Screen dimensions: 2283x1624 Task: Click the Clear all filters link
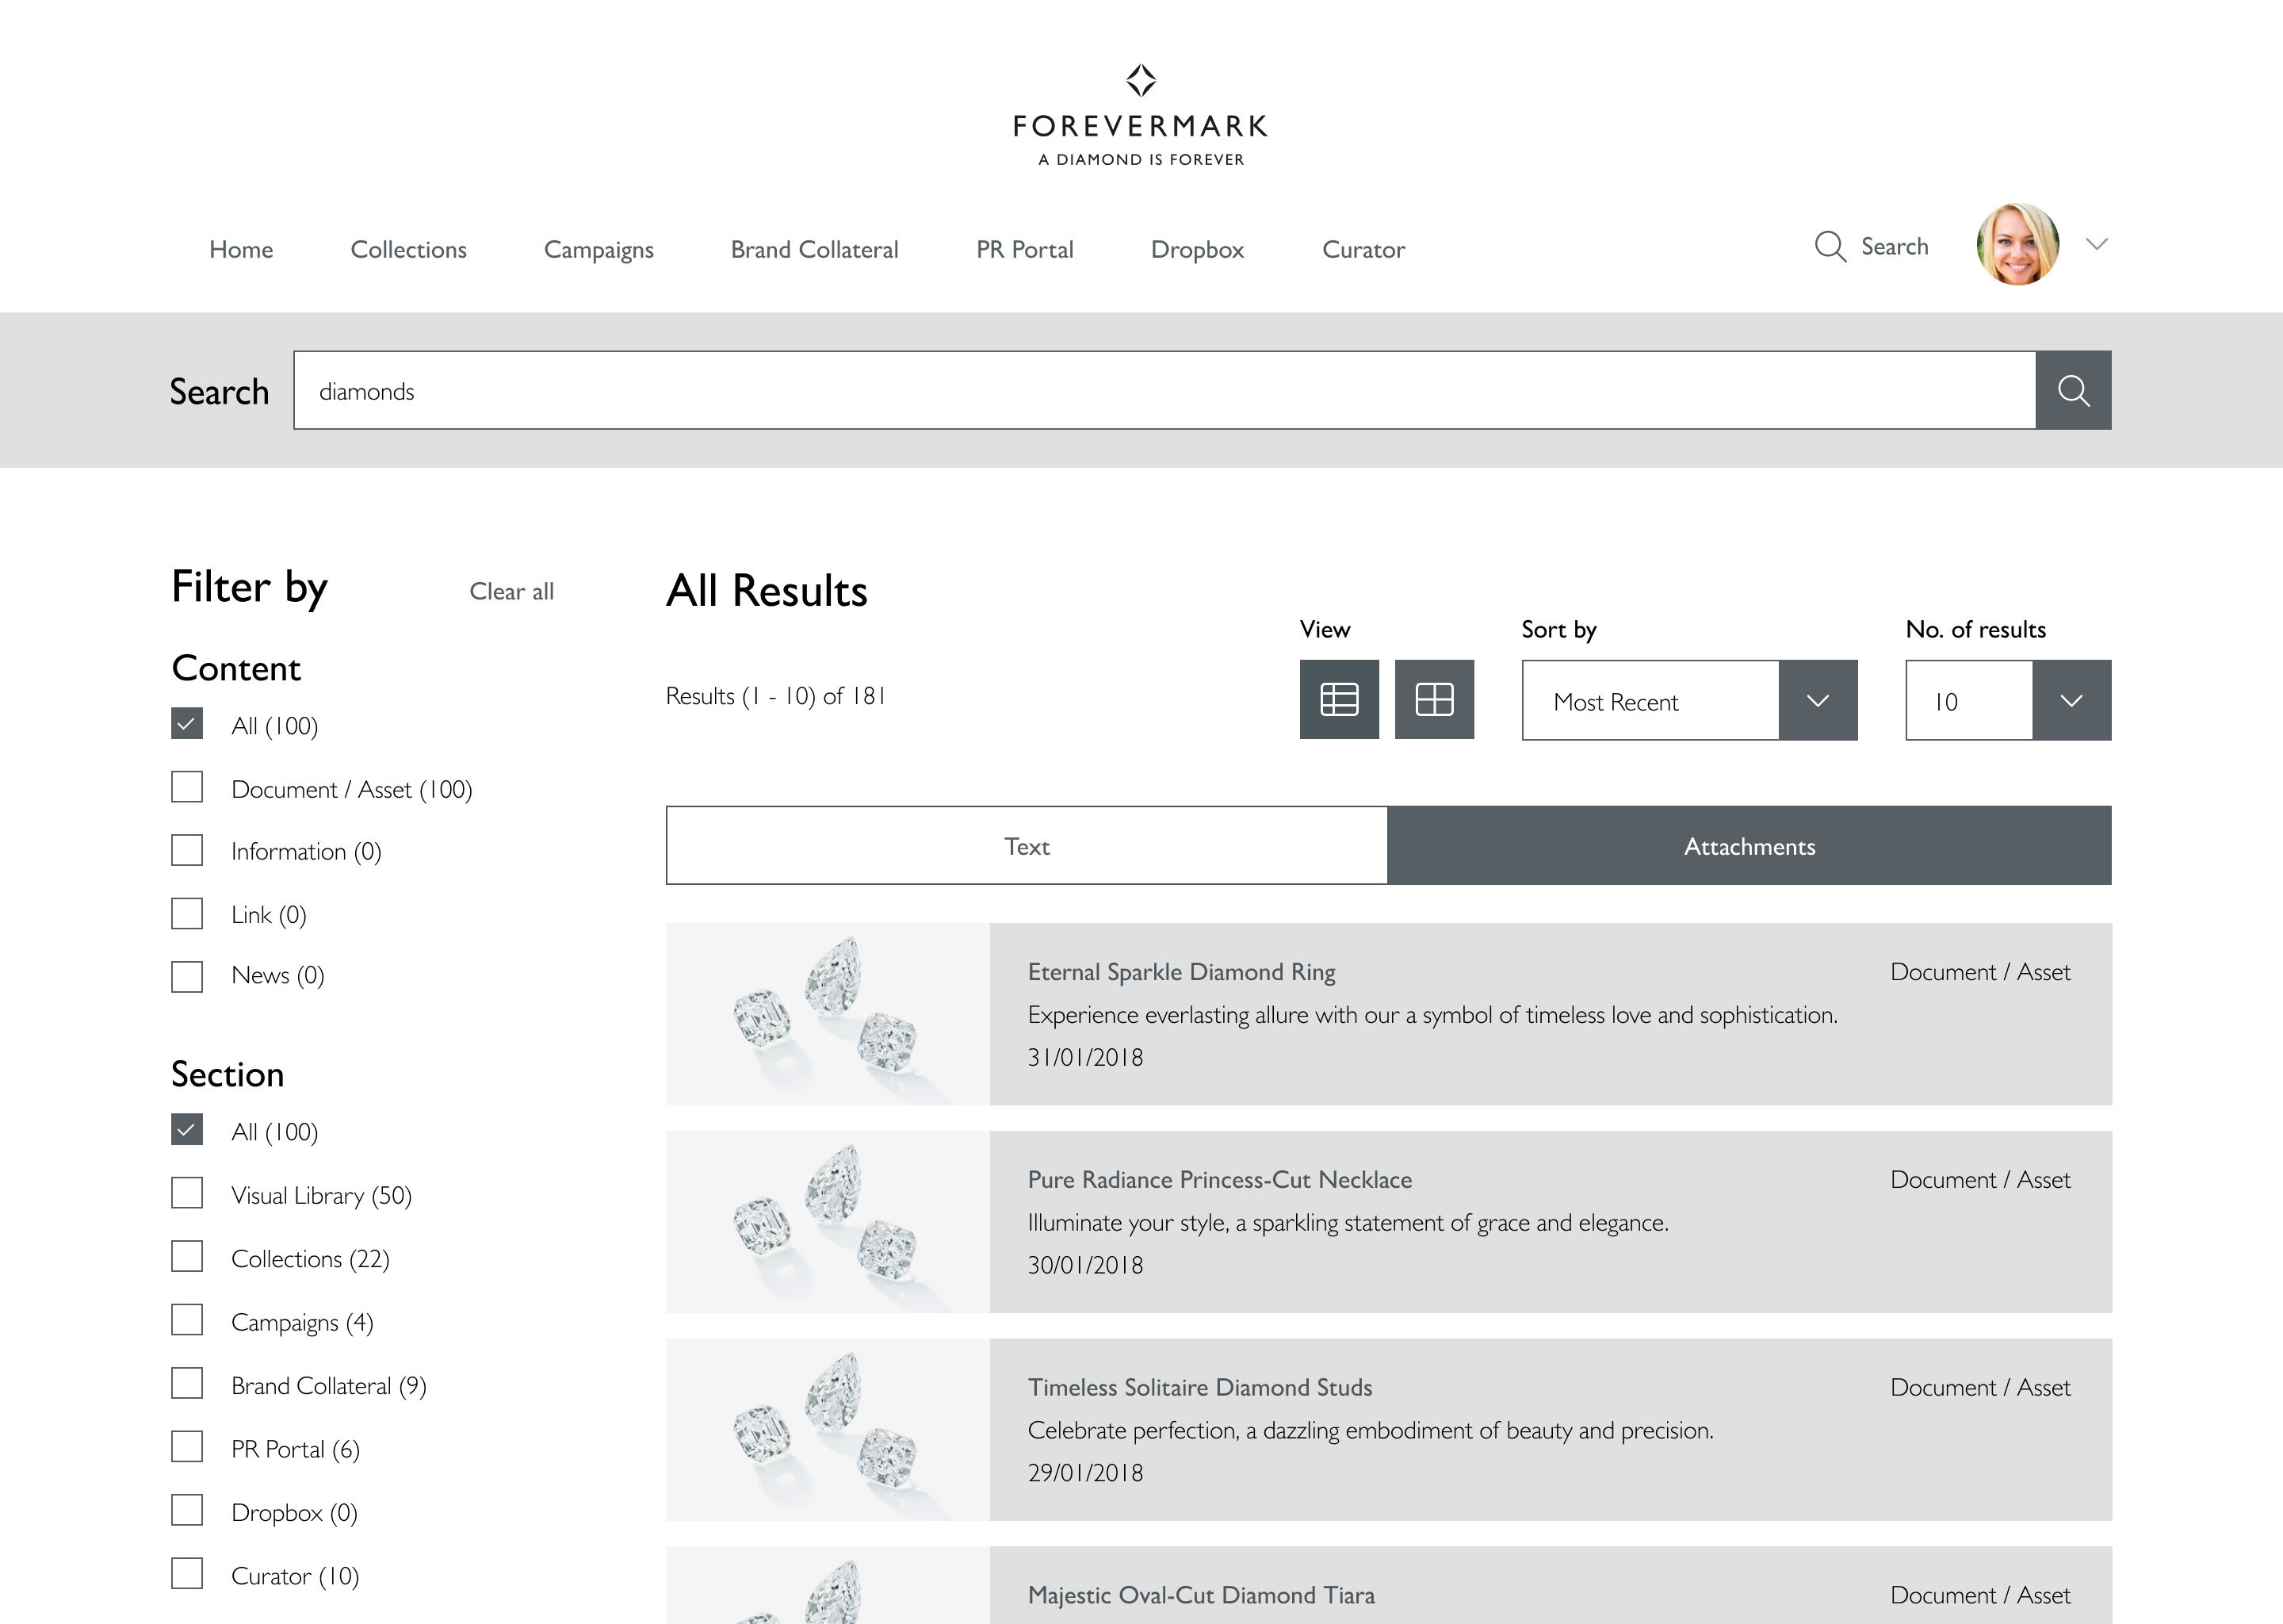(511, 591)
